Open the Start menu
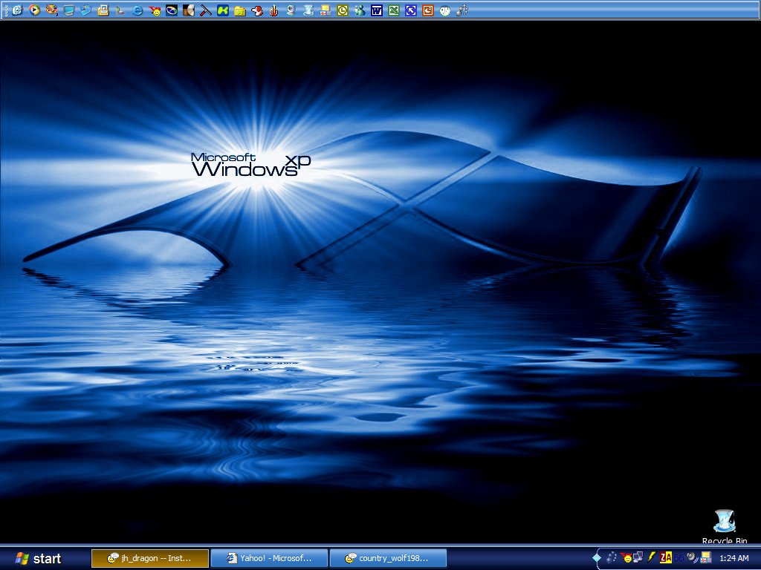Screen dimensions: 761x570 coord(39,558)
